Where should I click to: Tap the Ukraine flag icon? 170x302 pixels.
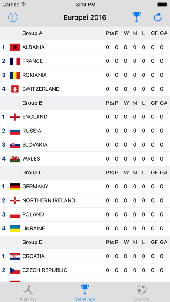coord(15,228)
